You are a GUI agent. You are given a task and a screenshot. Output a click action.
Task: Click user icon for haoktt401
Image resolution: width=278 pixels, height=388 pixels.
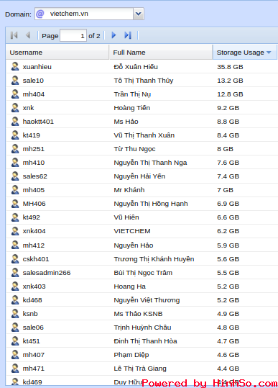pos(15,121)
